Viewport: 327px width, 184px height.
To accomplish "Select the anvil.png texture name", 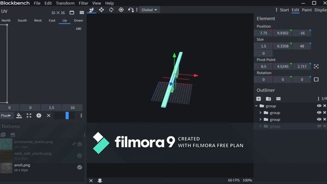I will [x=22, y=165].
